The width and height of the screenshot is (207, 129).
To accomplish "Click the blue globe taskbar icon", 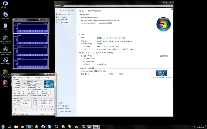I will (43, 127).
